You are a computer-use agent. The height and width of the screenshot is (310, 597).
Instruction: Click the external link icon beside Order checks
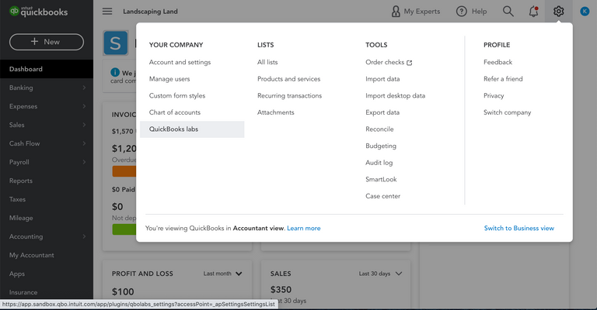[x=410, y=63]
